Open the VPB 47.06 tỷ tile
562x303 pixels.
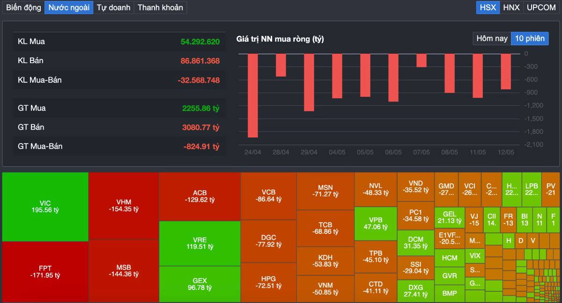(376, 224)
